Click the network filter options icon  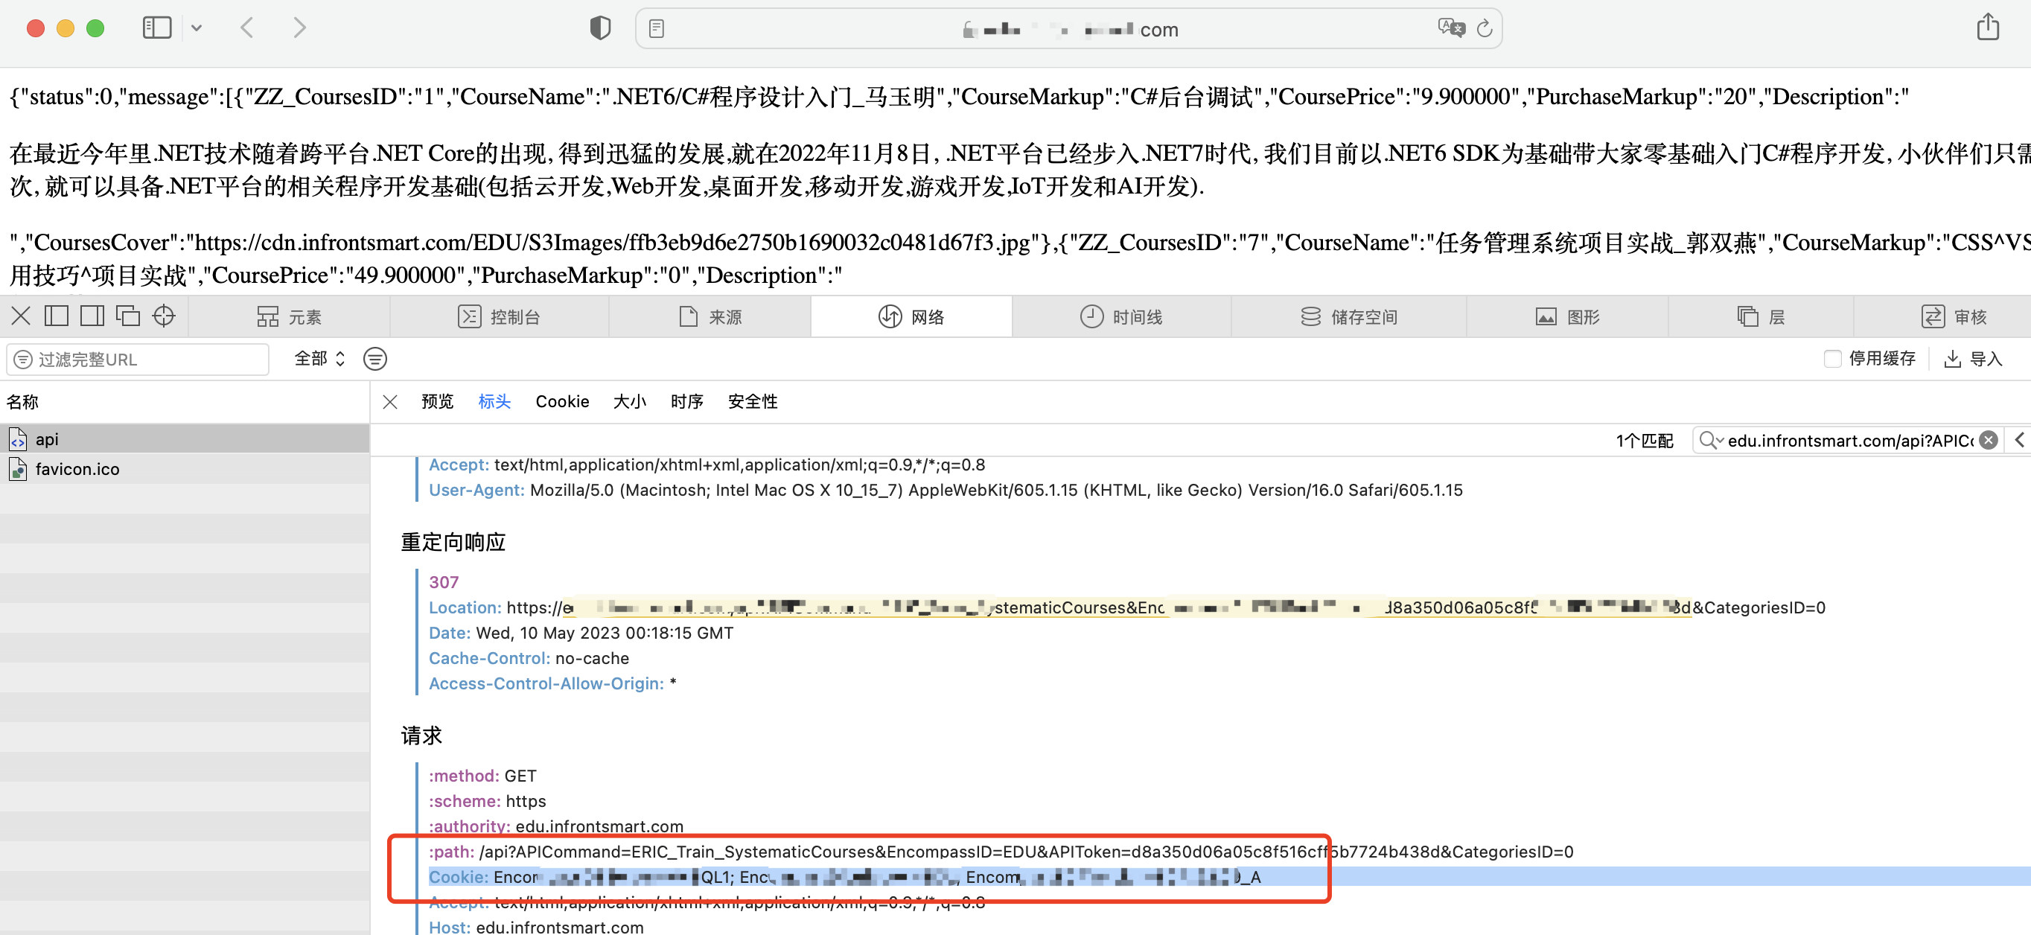pyautogui.click(x=375, y=359)
